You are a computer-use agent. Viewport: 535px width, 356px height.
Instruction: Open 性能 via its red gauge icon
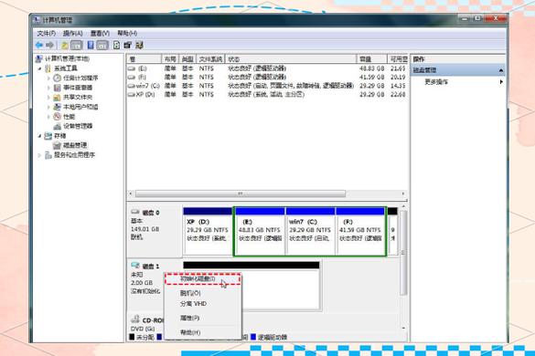pyautogui.click(x=58, y=116)
